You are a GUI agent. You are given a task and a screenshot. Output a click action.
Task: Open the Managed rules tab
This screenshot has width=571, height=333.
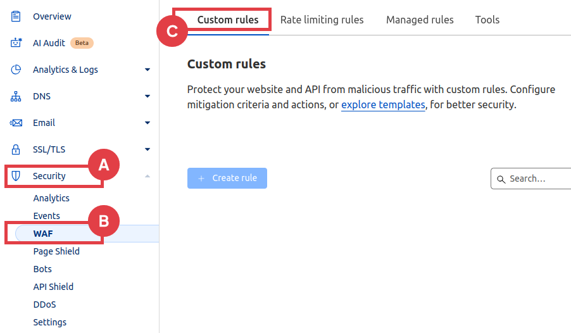(x=420, y=20)
